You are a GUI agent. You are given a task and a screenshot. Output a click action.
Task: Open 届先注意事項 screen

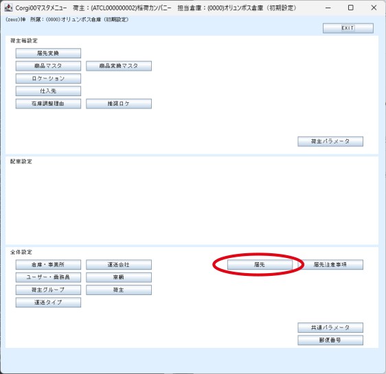330,265
